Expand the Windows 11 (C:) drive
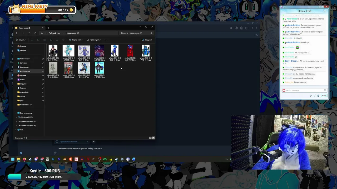This screenshot has width=337, height=189. pos(16,117)
